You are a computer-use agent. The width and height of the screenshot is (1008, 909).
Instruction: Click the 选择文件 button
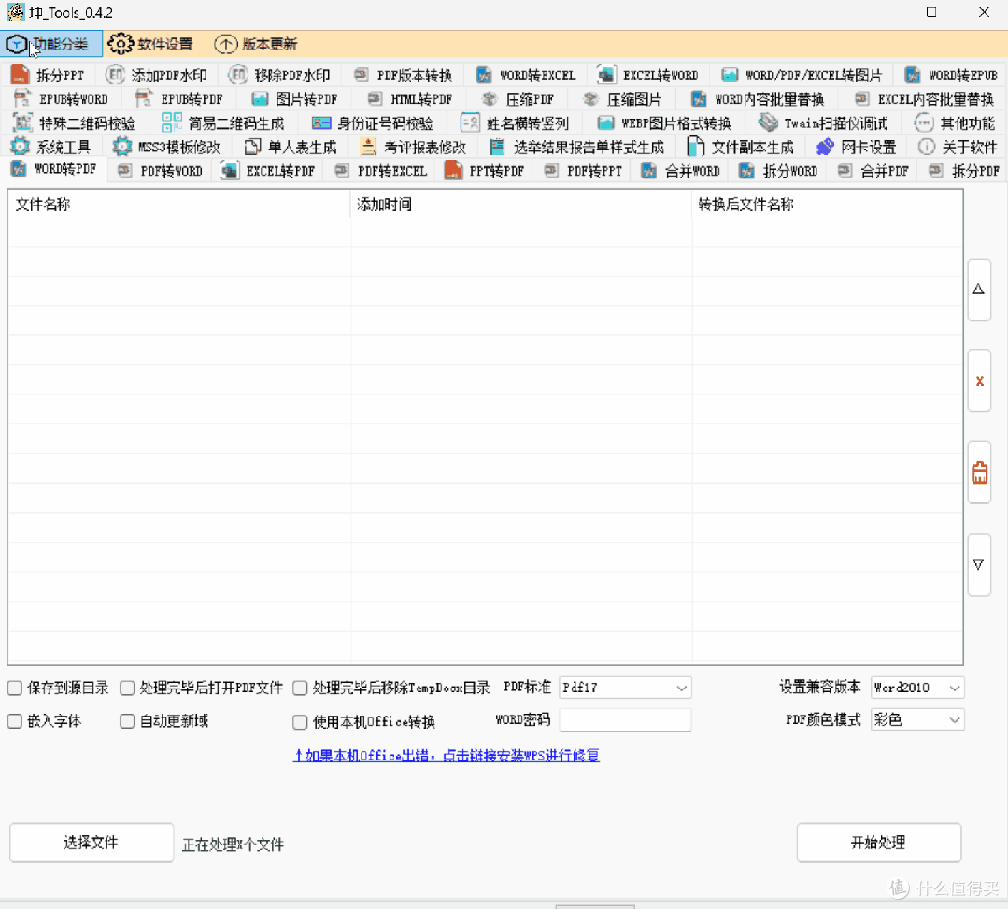pyautogui.click(x=92, y=842)
